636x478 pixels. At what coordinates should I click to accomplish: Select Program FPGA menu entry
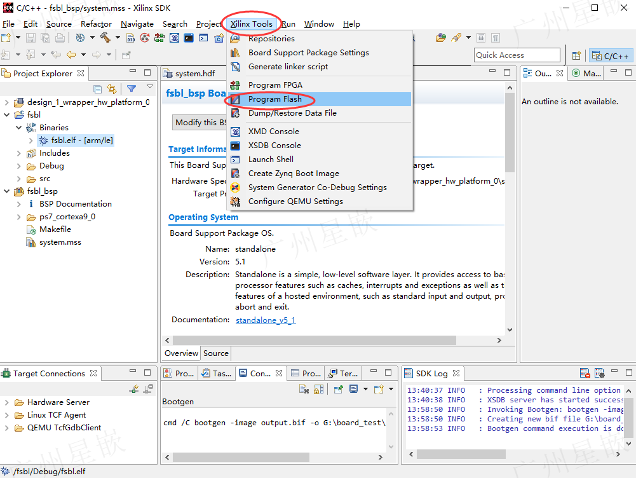click(x=320, y=85)
